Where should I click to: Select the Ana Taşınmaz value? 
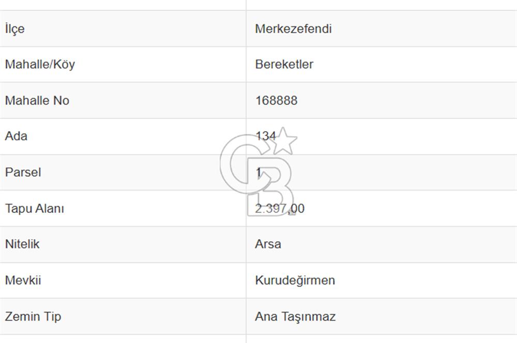(x=295, y=316)
